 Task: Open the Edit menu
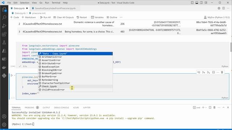tap(15, 3)
